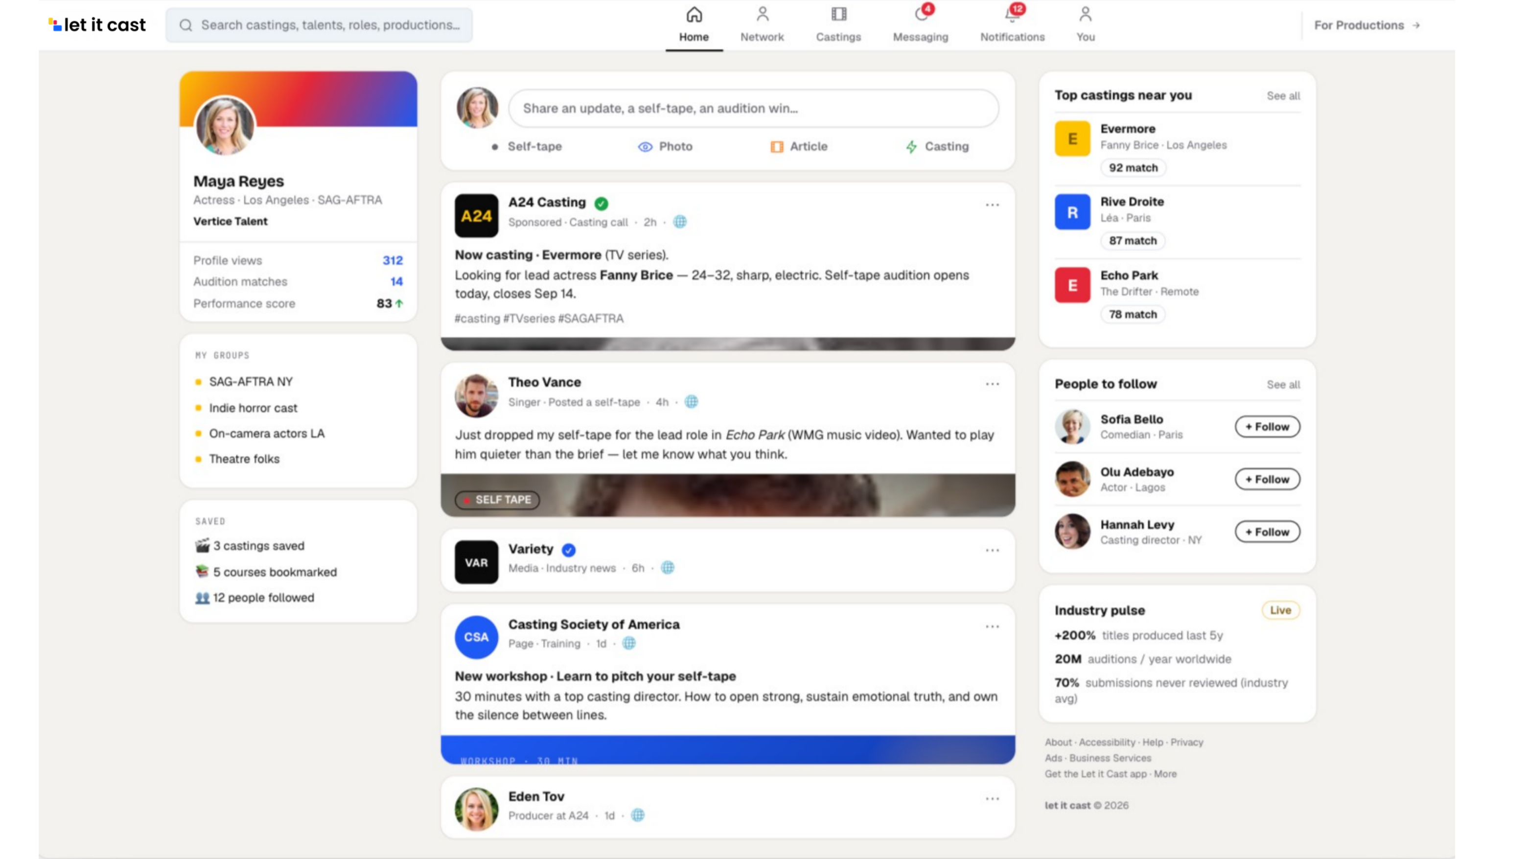Open 3 castings saved
1527x859 pixels.
[x=250, y=545]
